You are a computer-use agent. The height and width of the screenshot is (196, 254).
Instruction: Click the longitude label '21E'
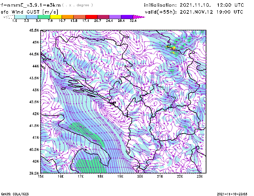click(x=160, y=176)
